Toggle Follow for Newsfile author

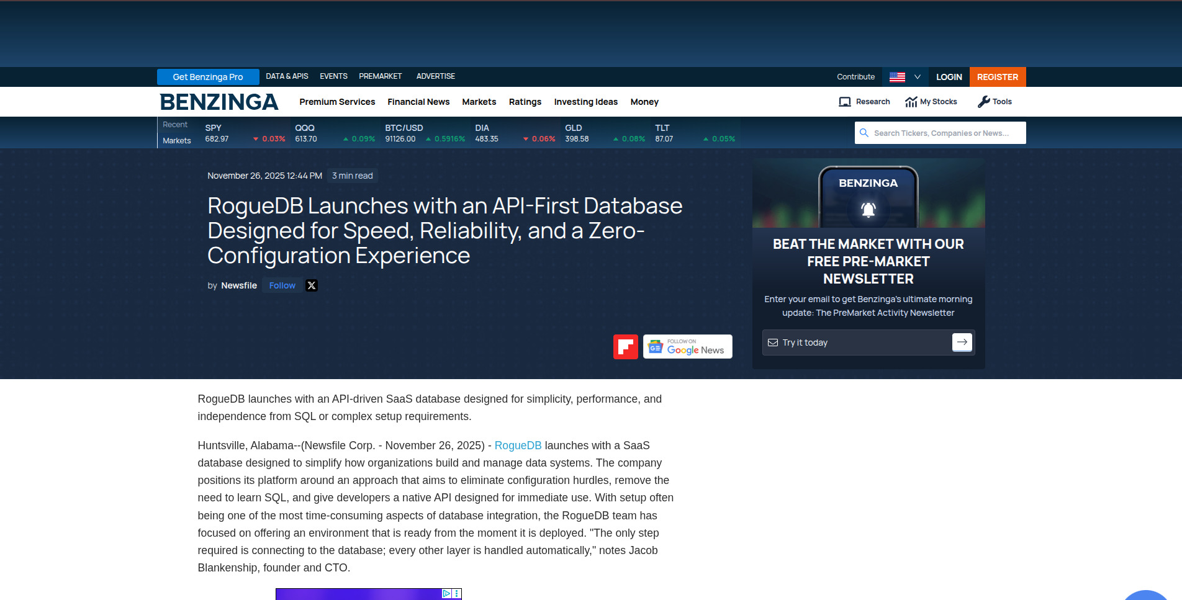pyautogui.click(x=282, y=285)
